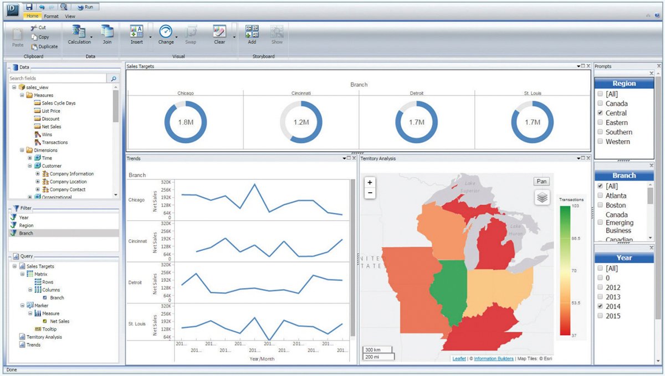This screenshot has width=665, height=376.
Task: Select the Join tool
Action: pyautogui.click(x=107, y=33)
